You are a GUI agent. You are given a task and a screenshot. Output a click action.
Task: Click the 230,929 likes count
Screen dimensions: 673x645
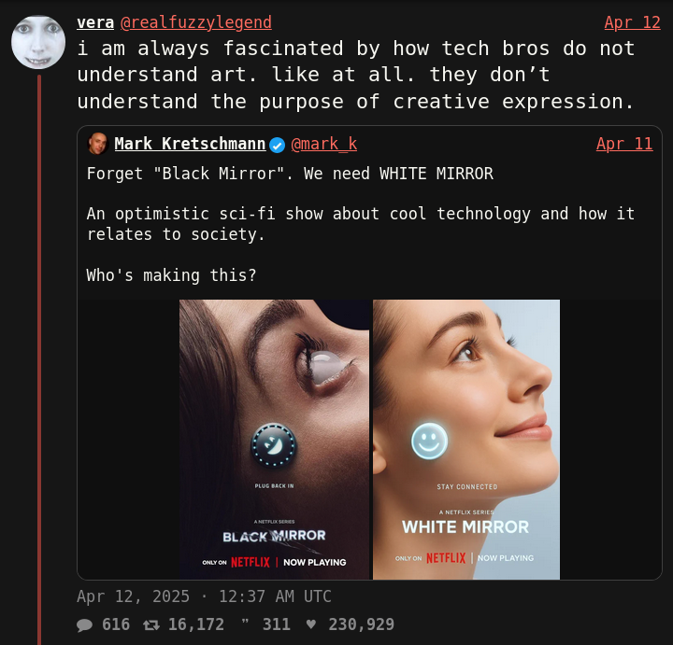pyautogui.click(x=361, y=624)
